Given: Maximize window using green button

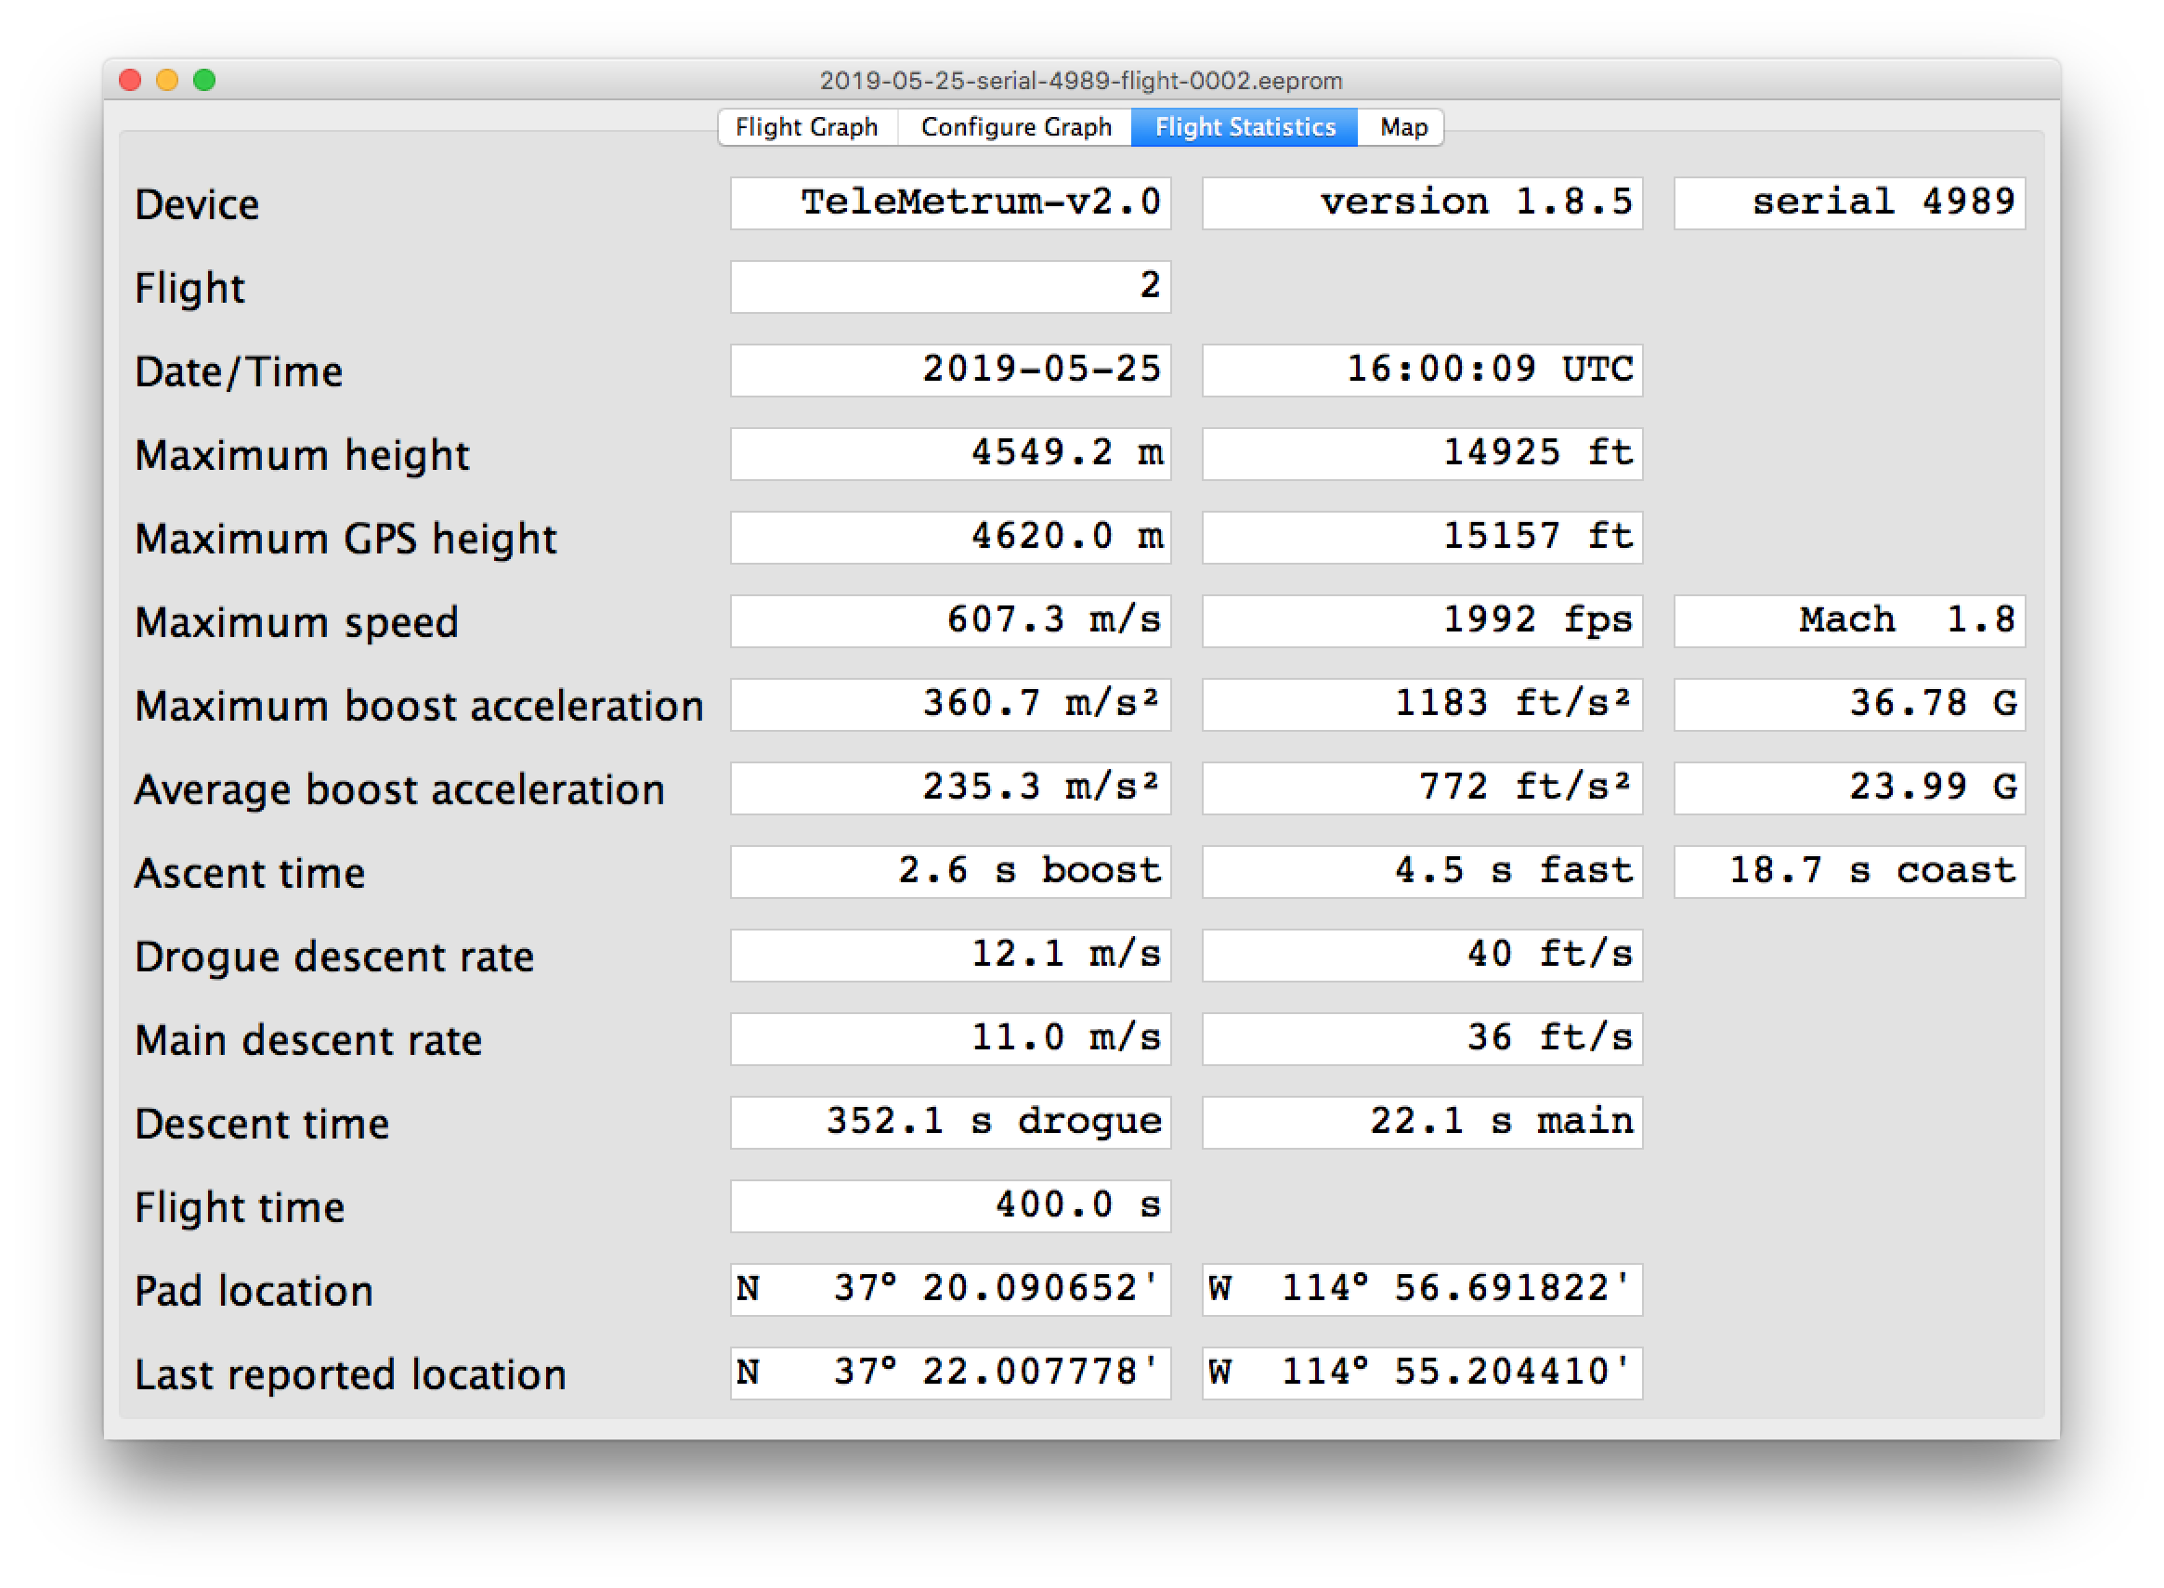Looking at the screenshot, I should [x=204, y=80].
